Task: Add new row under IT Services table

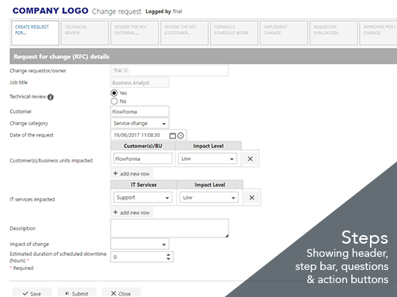Action: [132, 213]
